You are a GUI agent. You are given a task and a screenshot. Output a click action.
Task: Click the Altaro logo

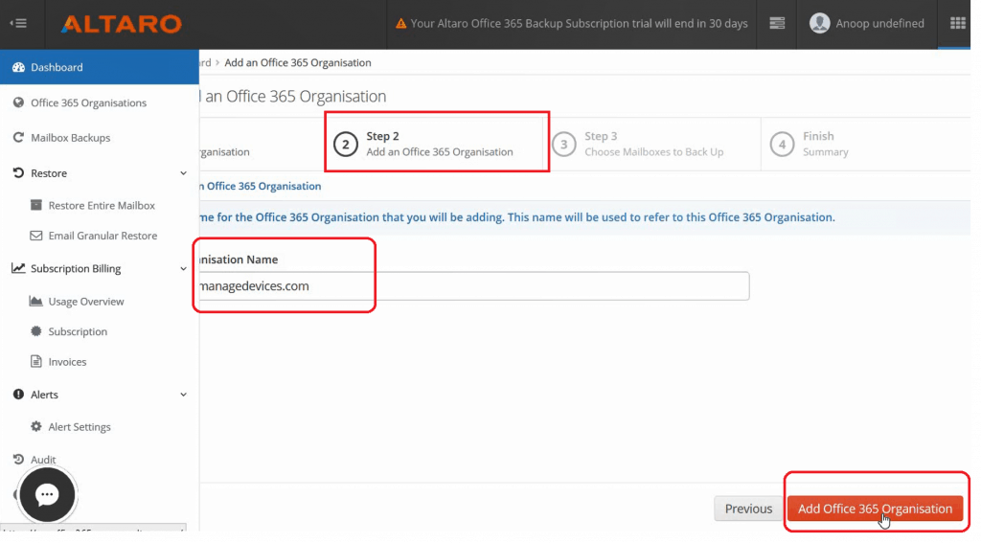[122, 24]
